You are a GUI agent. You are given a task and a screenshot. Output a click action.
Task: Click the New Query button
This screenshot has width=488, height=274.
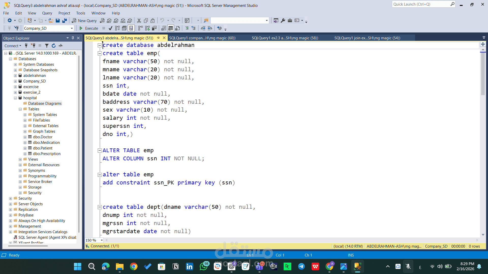coord(84,21)
